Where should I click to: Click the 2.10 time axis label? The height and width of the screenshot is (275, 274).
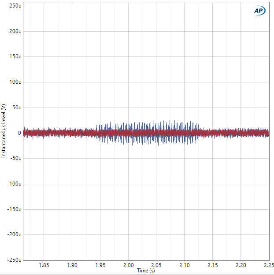tap(185, 265)
